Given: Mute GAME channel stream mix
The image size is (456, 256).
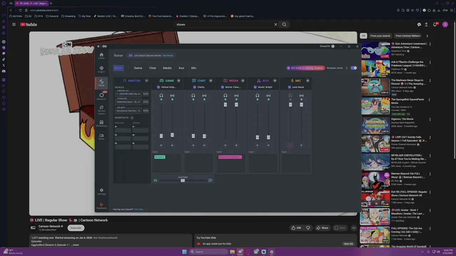Looking at the screenshot, I should click(172, 145).
